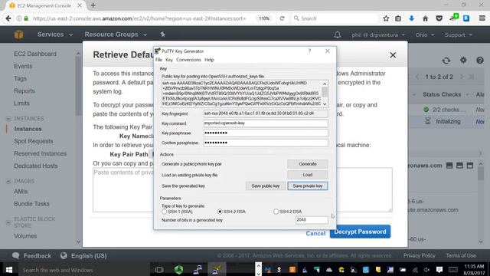Click the Generate button
The image size is (490, 276).
click(x=308, y=164)
